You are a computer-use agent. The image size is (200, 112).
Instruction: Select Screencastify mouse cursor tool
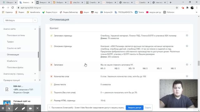tap(9, 109)
